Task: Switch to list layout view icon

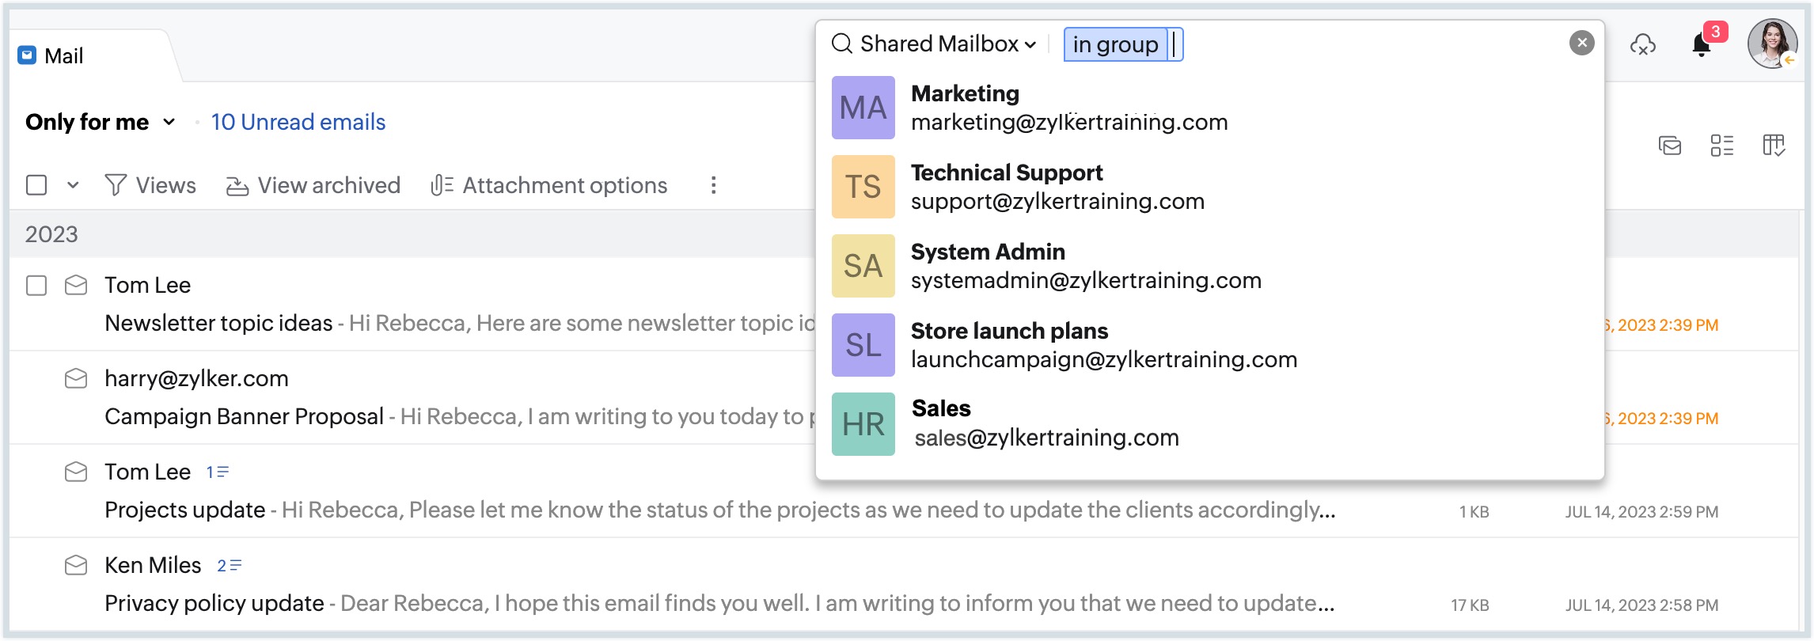Action: (1721, 146)
